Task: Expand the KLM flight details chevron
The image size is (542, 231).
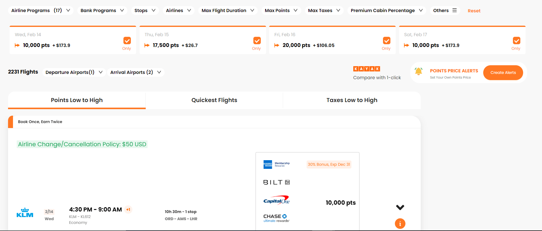Action: tap(400, 207)
